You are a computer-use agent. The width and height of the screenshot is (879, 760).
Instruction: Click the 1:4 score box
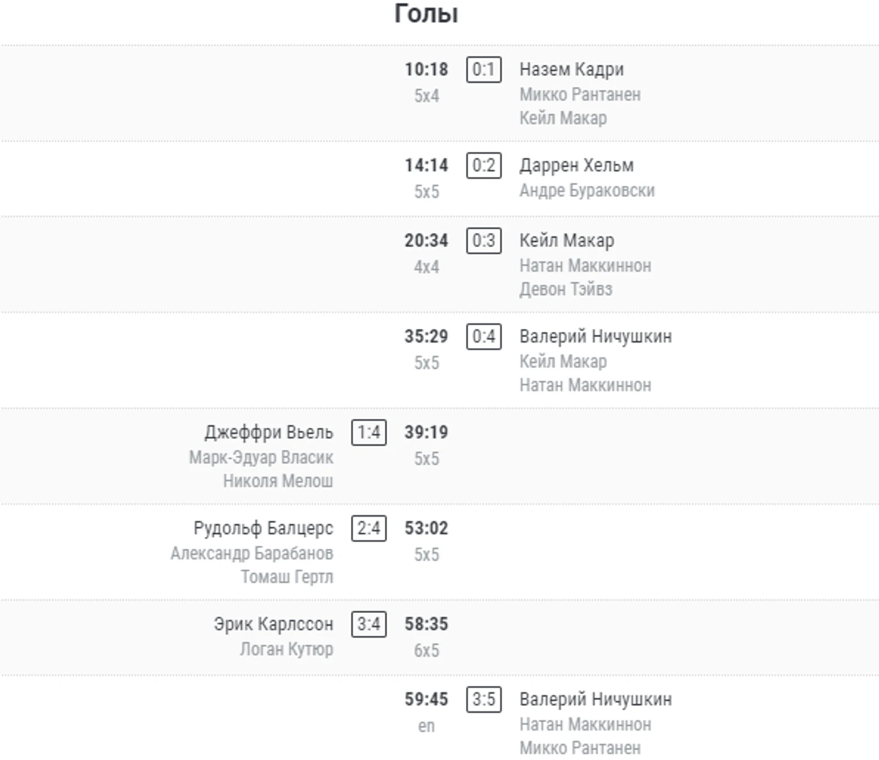coord(368,432)
